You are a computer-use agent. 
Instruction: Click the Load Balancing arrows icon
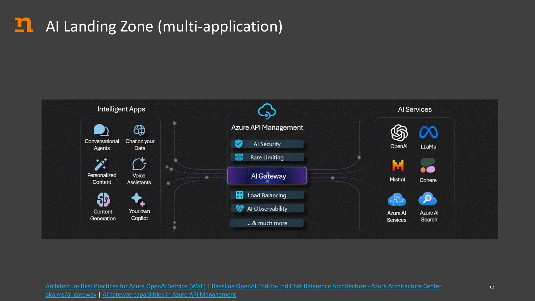[x=240, y=195]
